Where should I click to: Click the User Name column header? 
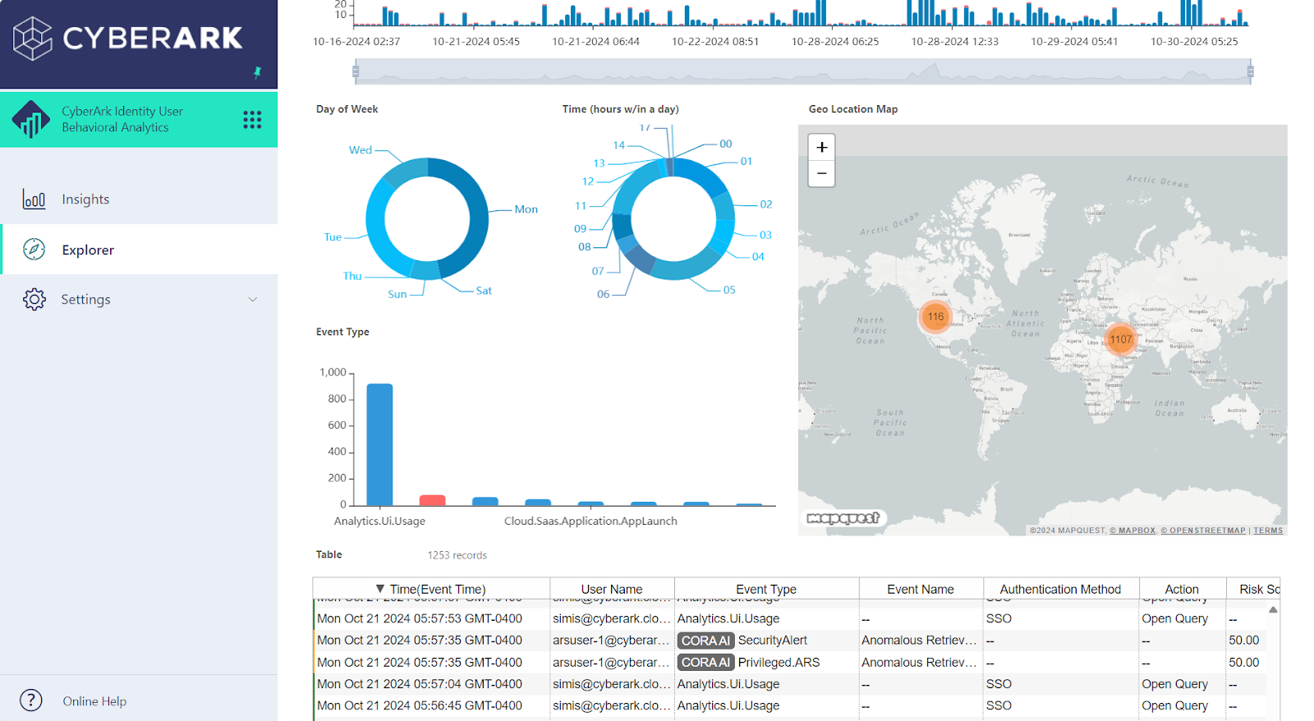[x=612, y=589]
